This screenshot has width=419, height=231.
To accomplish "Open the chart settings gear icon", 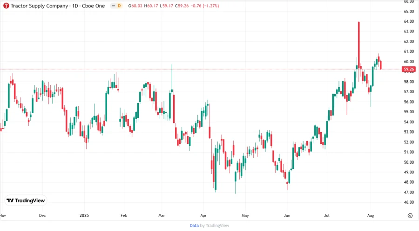I will [x=410, y=216].
